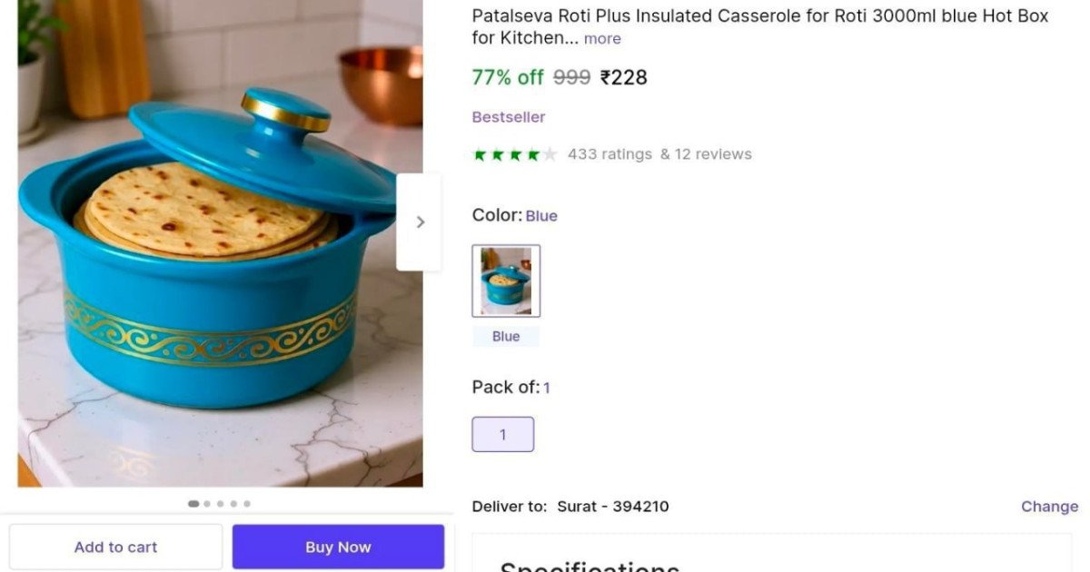1090x572 pixels.
Task: Change the delivery pincode location
Action: (1049, 507)
